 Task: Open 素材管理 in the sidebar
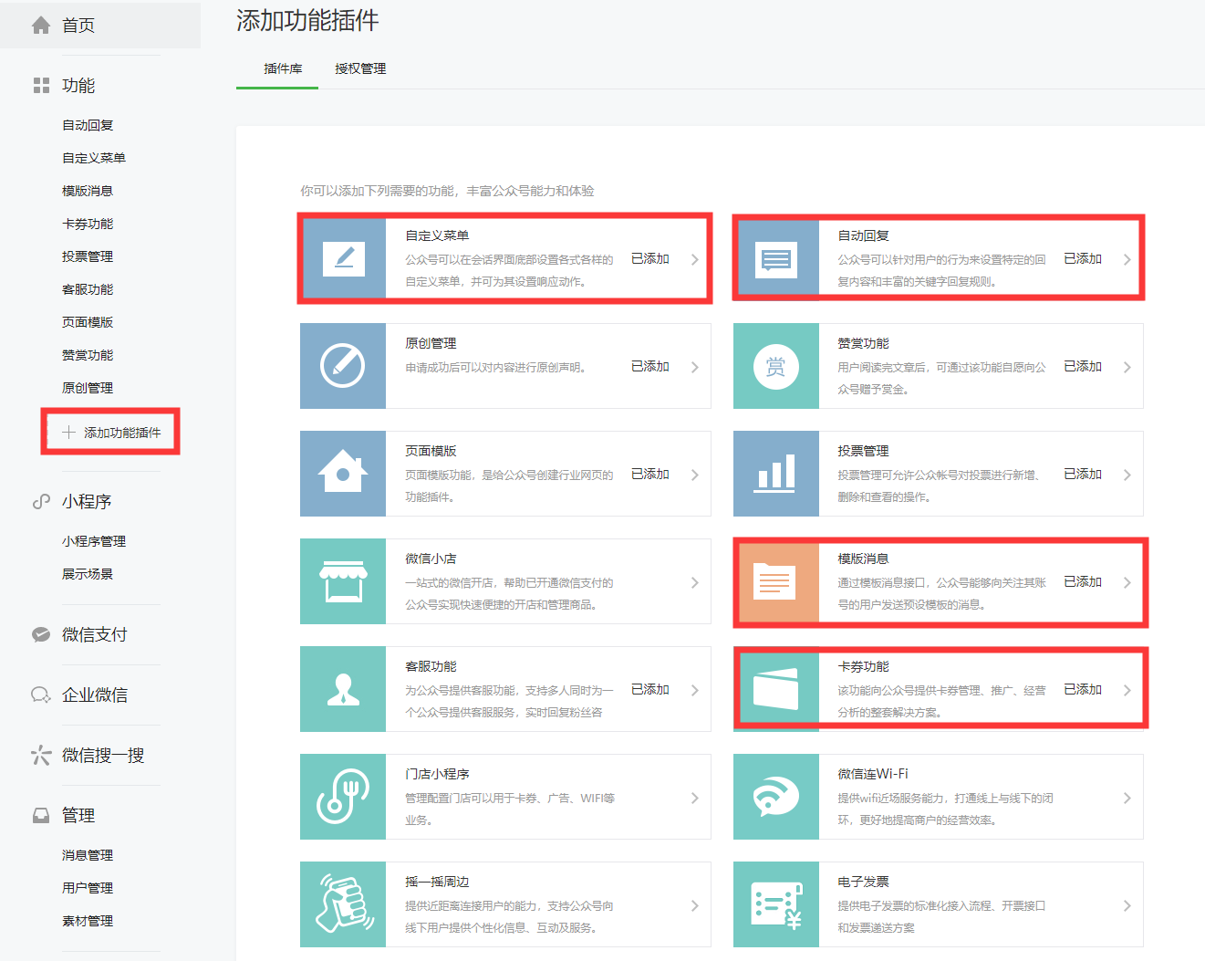click(x=88, y=921)
